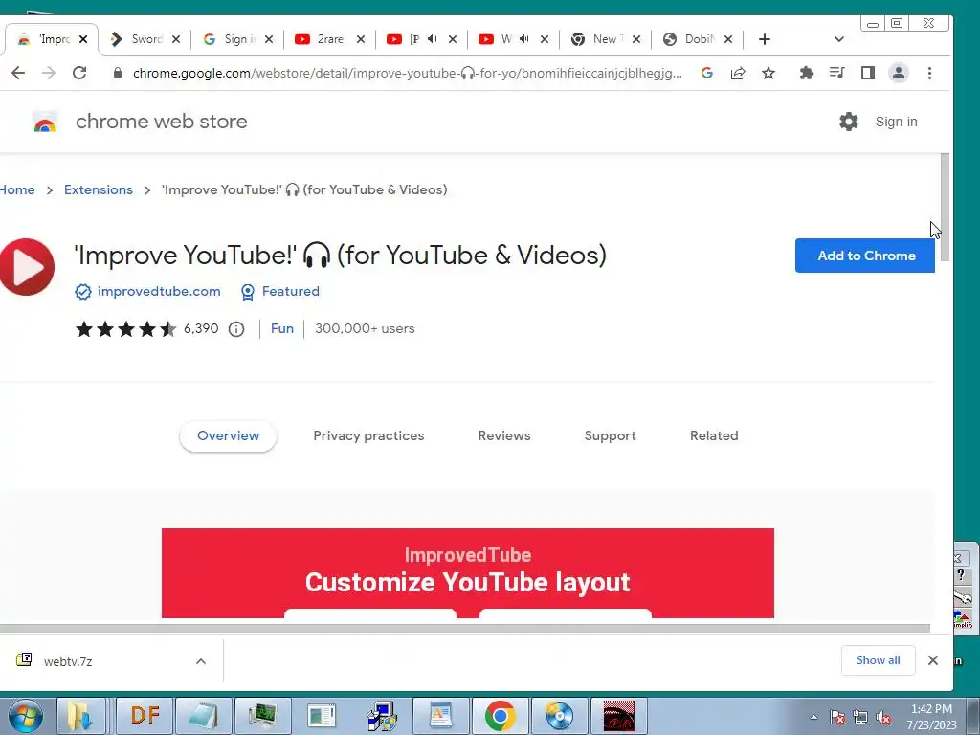The width and height of the screenshot is (980, 735).
Task: Close the downloads bar
Action: click(932, 660)
